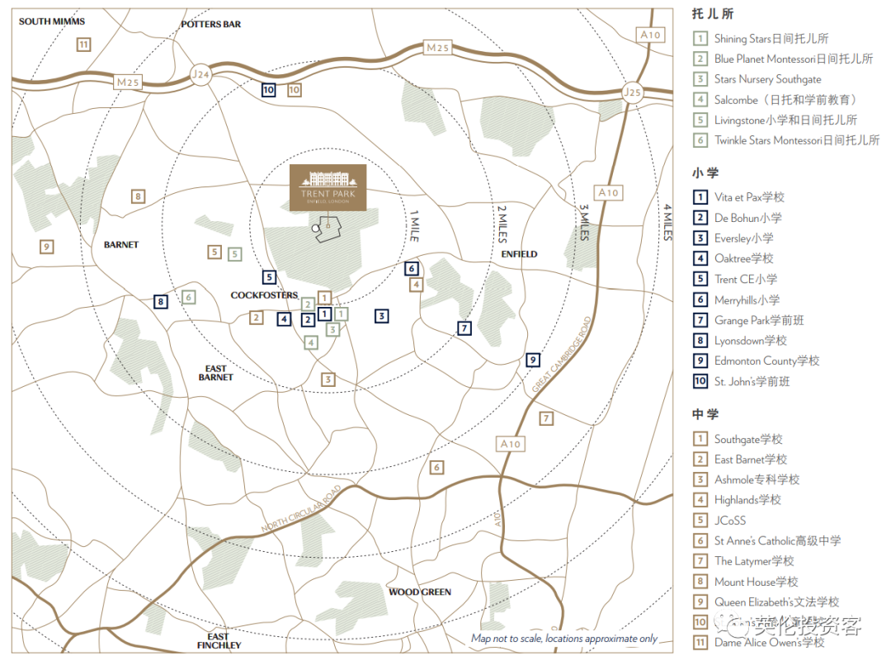Image resolution: width=891 pixels, height=665 pixels.
Task: Click the 小学 legend heading
Action: tap(705, 172)
